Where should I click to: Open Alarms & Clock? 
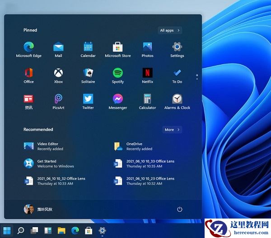coord(177,102)
